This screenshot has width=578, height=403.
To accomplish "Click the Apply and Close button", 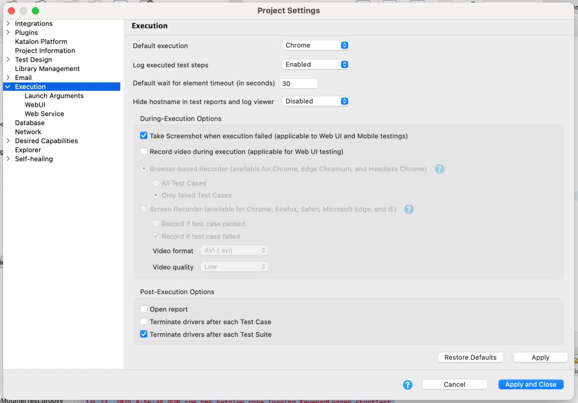I will click(531, 384).
